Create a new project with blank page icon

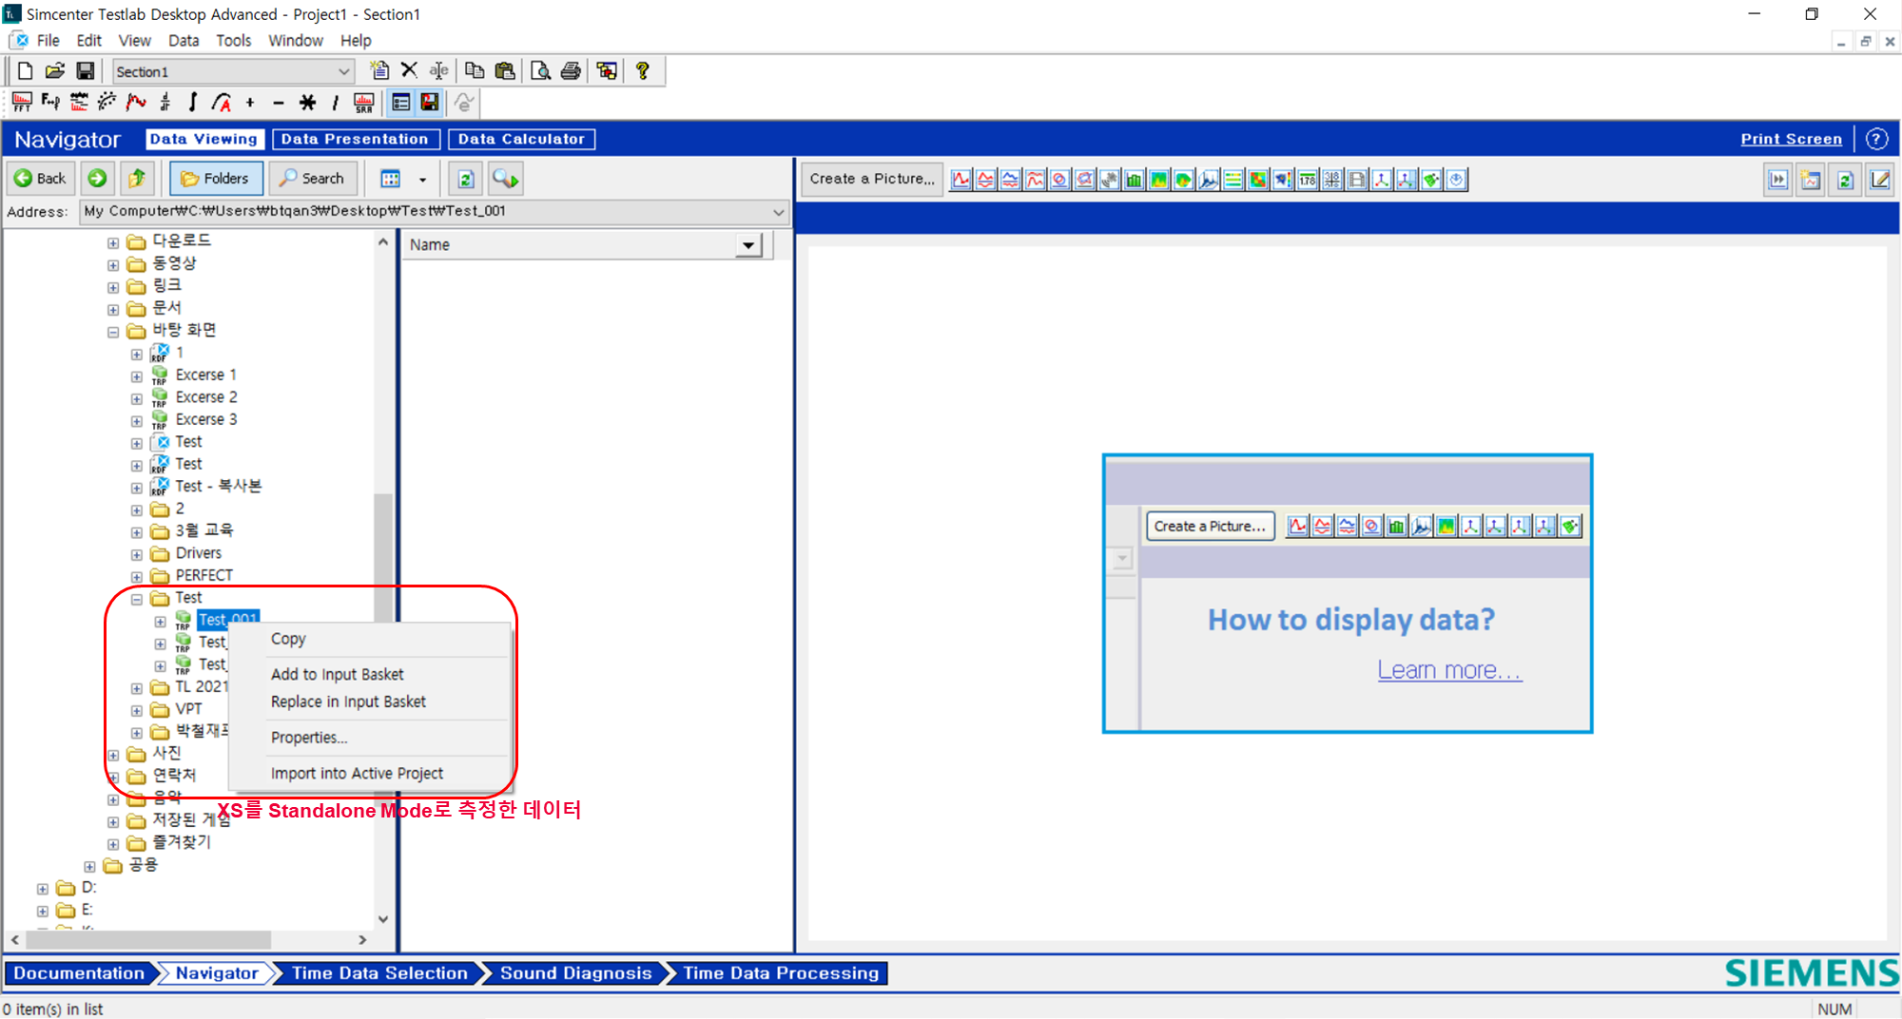[26, 71]
